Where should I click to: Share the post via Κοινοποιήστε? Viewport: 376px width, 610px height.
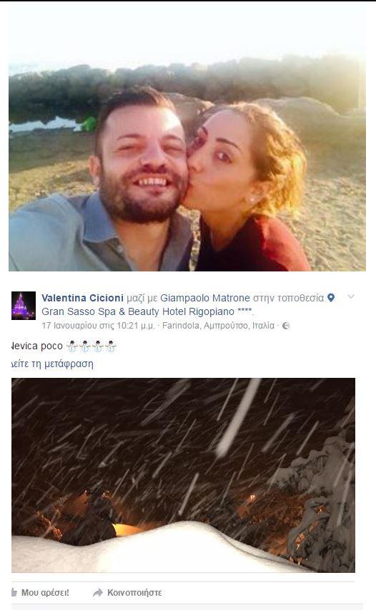coord(134,592)
